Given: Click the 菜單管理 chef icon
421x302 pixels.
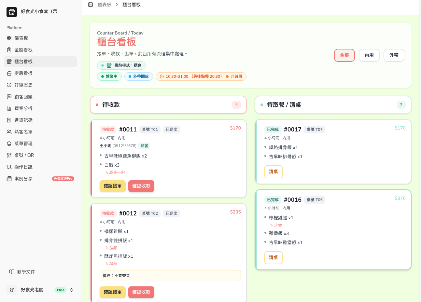Looking at the screenshot, I should 9,144.
